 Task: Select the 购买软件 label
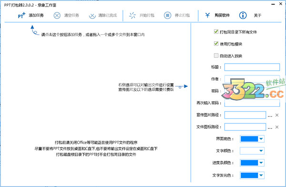click(222, 16)
